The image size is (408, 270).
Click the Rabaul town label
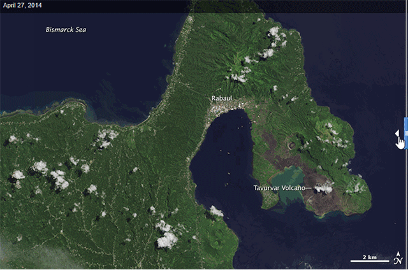coord(222,98)
